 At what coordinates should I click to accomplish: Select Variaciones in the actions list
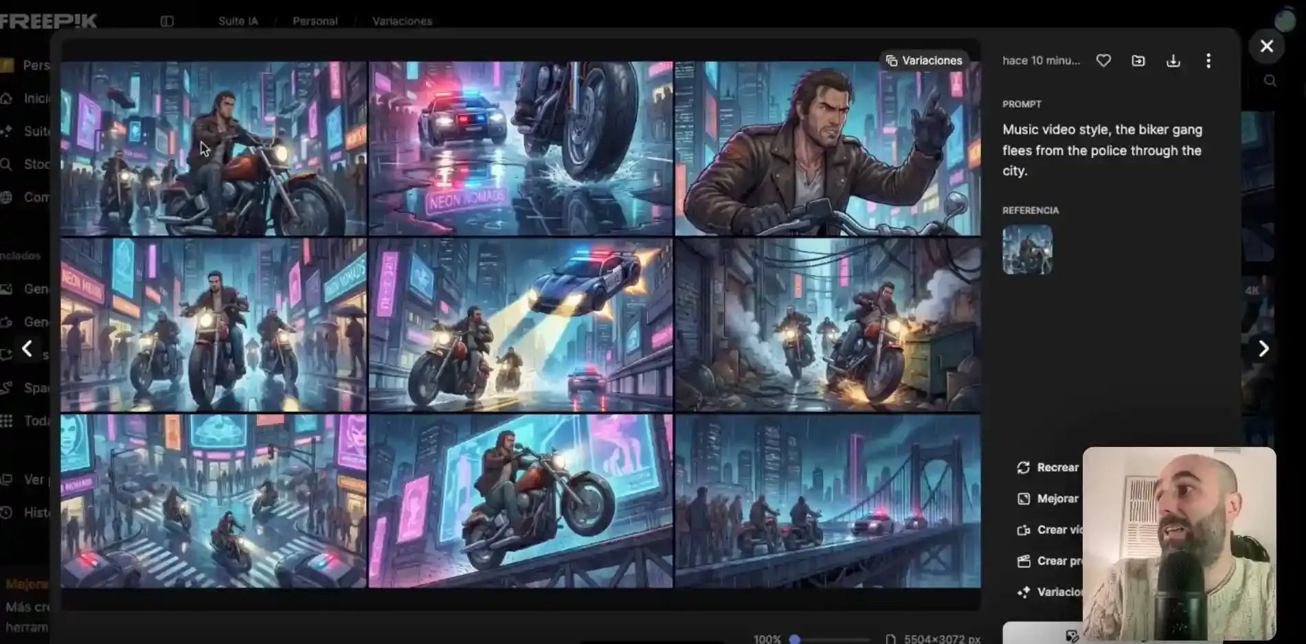coord(1050,592)
